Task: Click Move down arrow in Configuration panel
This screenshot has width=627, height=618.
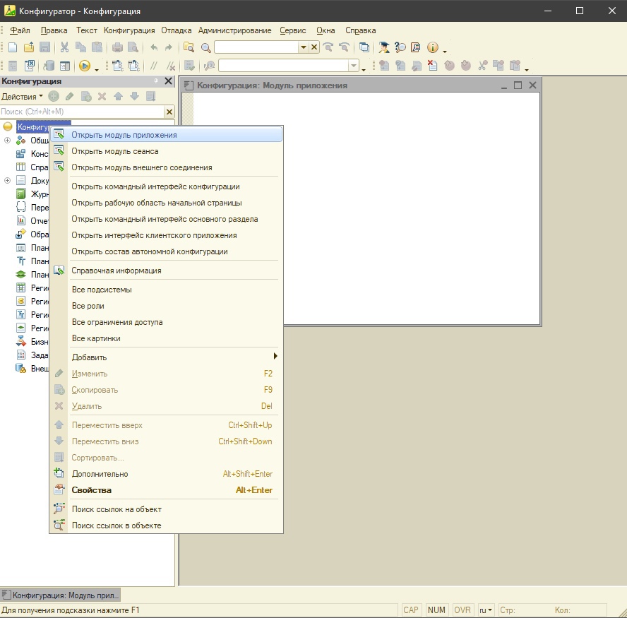Action: (x=134, y=96)
